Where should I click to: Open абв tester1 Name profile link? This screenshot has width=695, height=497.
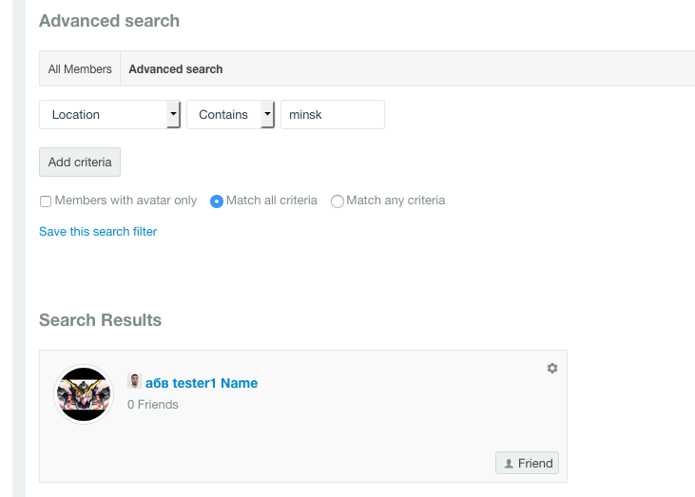click(x=202, y=383)
